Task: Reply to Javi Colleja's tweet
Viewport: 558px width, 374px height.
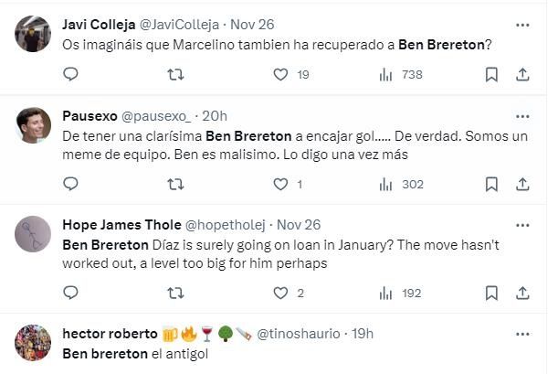Action: [70, 75]
